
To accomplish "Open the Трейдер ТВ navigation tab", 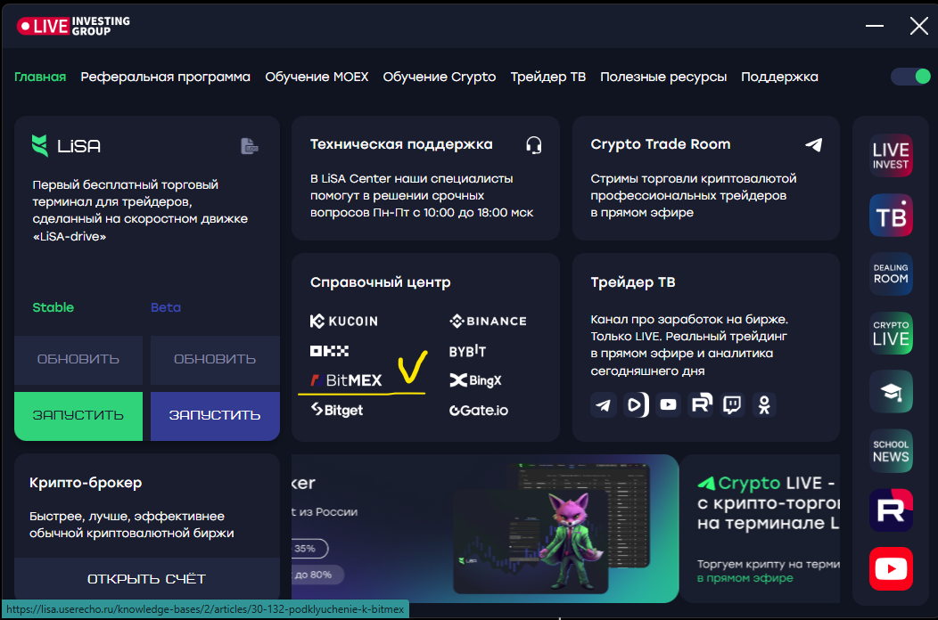I will click(548, 77).
